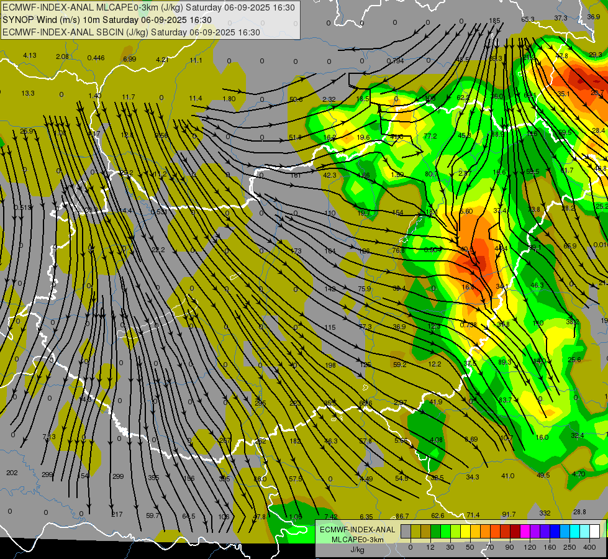
Task: Select the pure blue legend swatch before 160
Action: (555, 531)
